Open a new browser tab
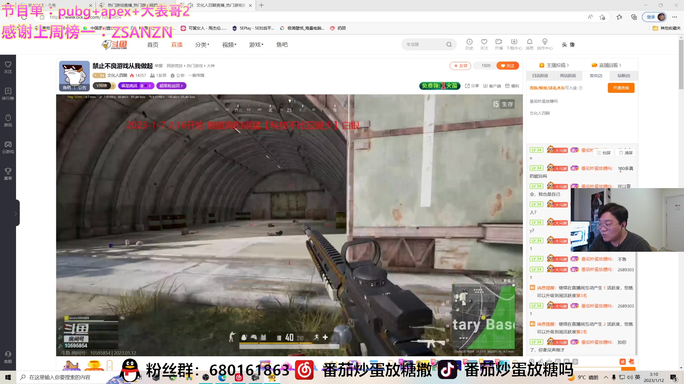Screen dimensions: 684x384 261,5
